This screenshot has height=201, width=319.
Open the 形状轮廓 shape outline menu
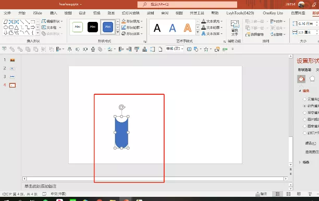coord(132,27)
